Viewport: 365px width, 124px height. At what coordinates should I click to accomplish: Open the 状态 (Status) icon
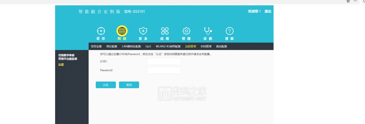(101, 31)
